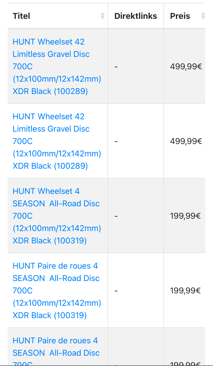Click the Preis column header label
Viewport: 213px width, 366px height.
coord(180,16)
